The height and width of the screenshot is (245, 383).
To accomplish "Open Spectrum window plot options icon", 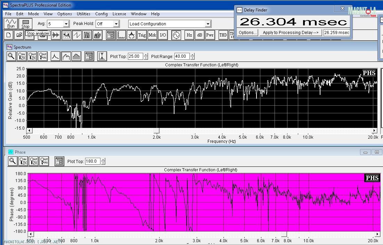I will coord(89,56).
